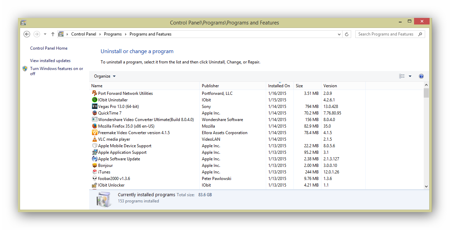Click the Bonjour program icon
The height and width of the screenshot is (230, 450).
[95, 165]
